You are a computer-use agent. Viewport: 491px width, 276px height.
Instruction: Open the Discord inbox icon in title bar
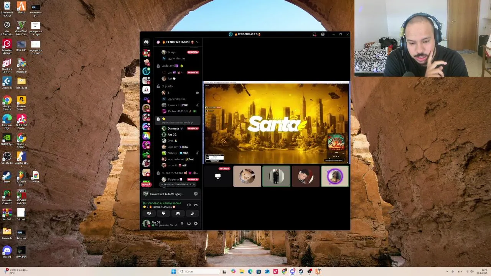point(315,34)
